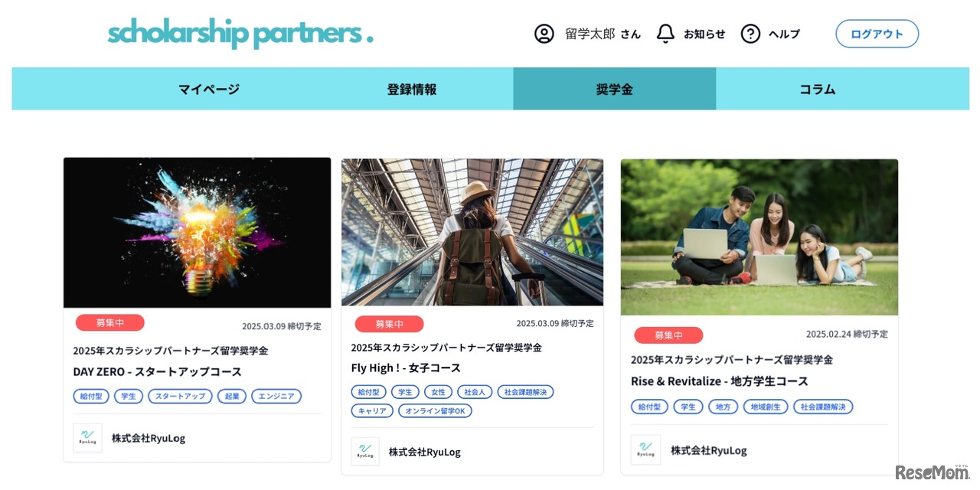Select the 奨学金 tab
The image size is (980, 490).
point(615,89)
